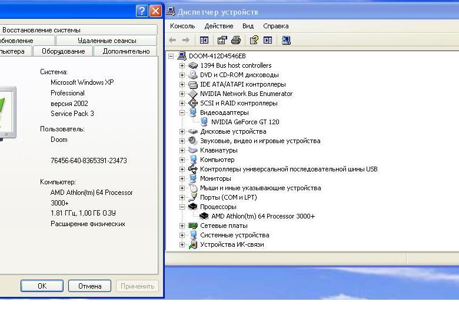Close the System Properties dialog

click(155, 11)
